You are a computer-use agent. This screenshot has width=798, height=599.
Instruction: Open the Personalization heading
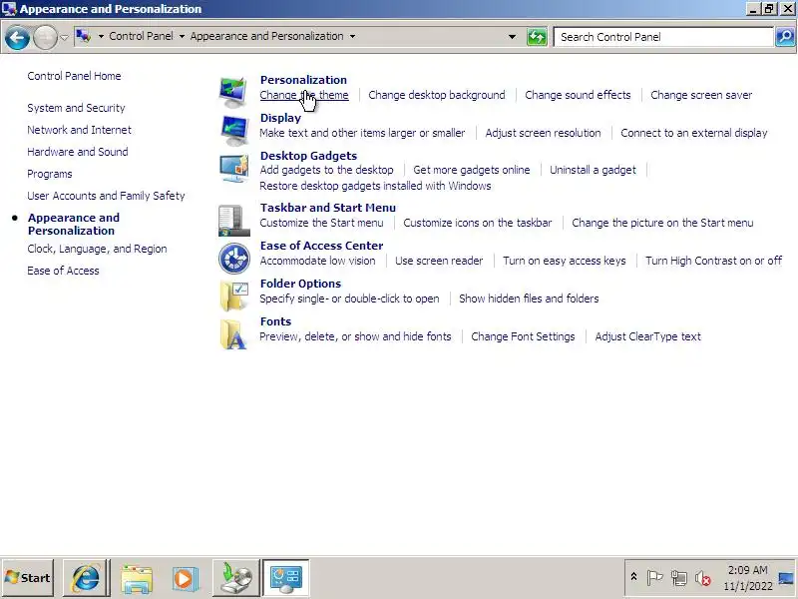pyautogui.click(x=303, y=80)
